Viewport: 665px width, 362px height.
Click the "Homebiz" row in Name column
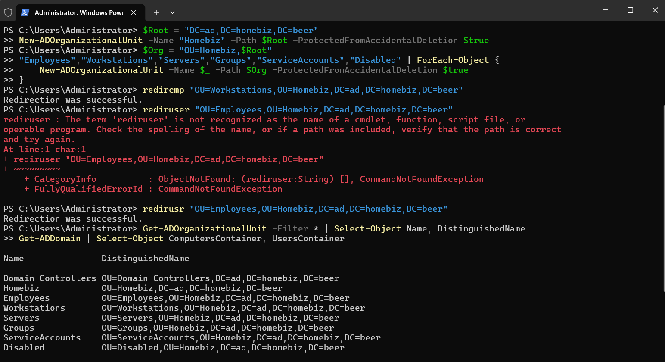coord(22,288)
